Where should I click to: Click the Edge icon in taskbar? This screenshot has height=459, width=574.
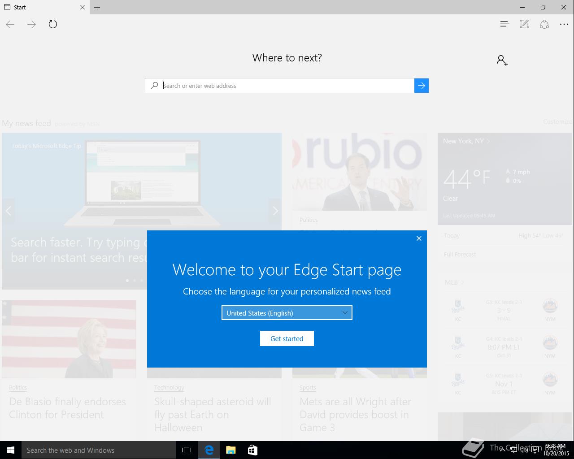click(x=209, y=450)
